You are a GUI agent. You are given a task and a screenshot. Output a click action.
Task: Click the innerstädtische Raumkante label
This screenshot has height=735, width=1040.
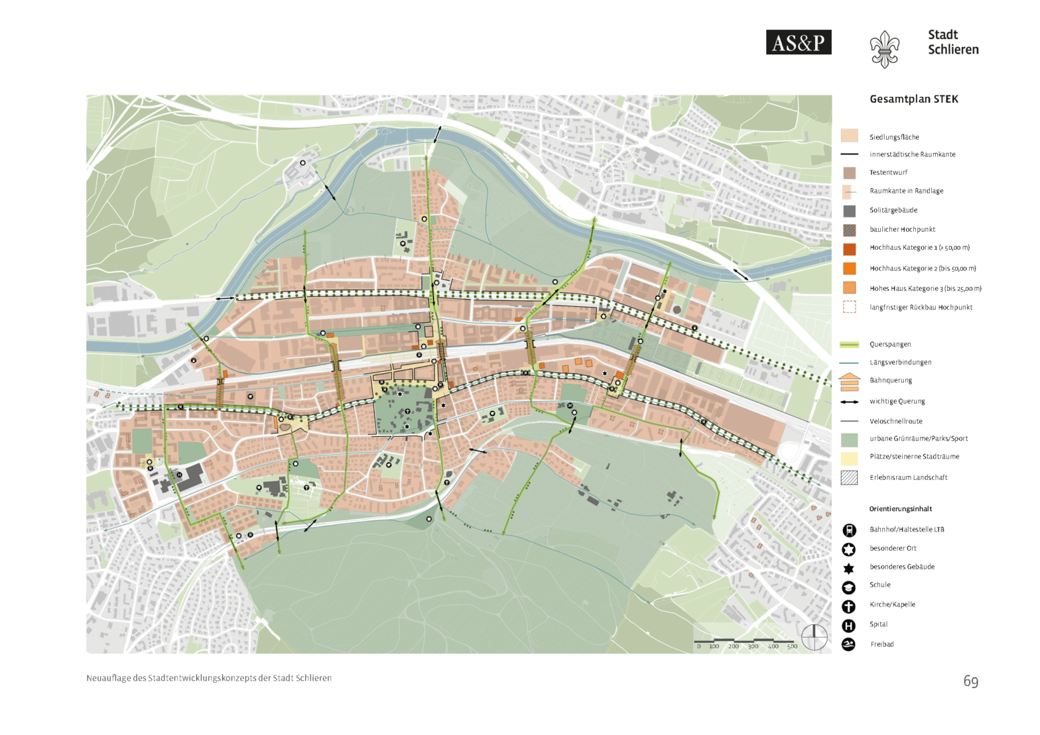[913, 154]
